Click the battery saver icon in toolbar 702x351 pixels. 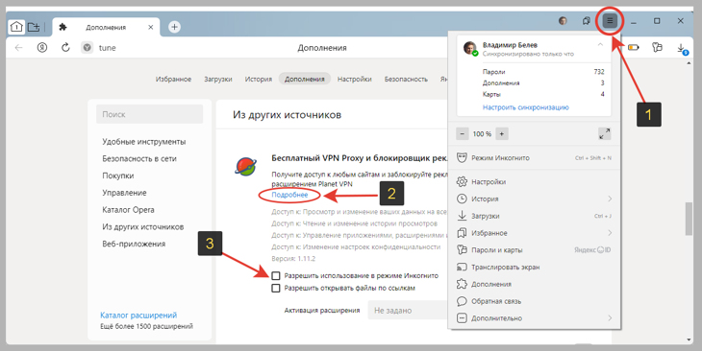point(633,47)
